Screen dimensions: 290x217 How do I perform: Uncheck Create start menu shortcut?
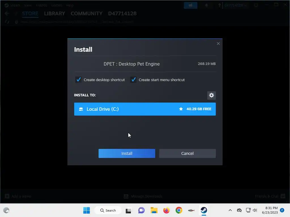tap(133, 80)
